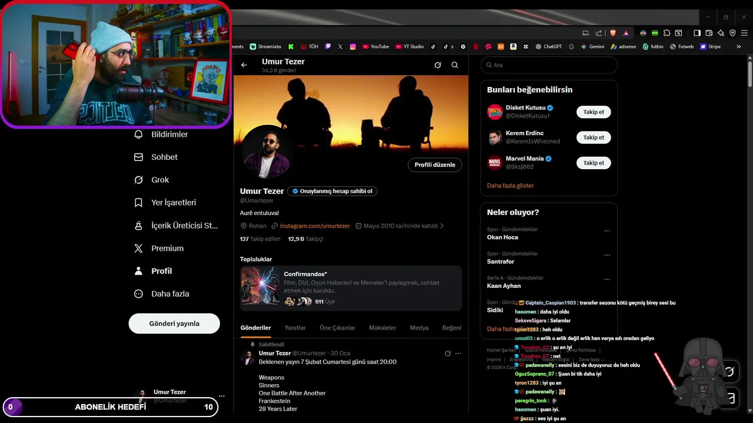The height and width of the screenshot is (423, 753).
Task: Open Futweb bookmark
Action: (682, 46)
